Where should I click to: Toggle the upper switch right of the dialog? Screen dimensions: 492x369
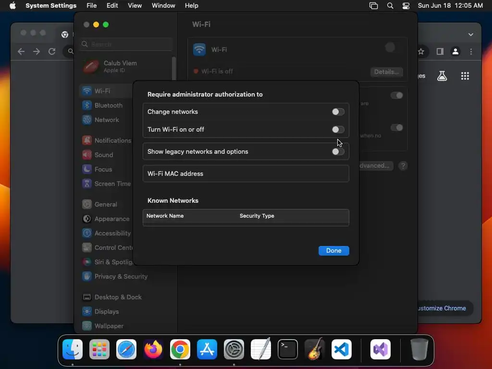396,96
